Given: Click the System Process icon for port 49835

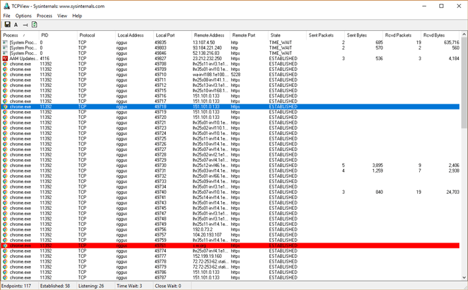Looking at the screenshot, I should (5, 42).
